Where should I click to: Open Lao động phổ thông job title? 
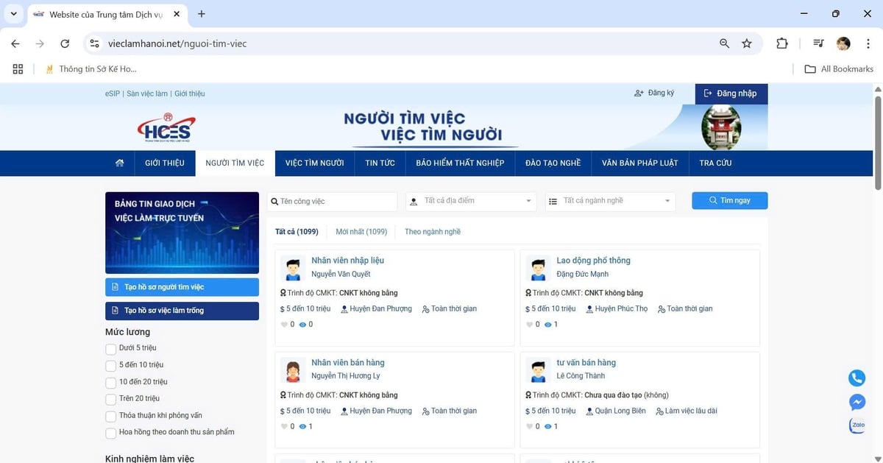[x=593, y=261]
